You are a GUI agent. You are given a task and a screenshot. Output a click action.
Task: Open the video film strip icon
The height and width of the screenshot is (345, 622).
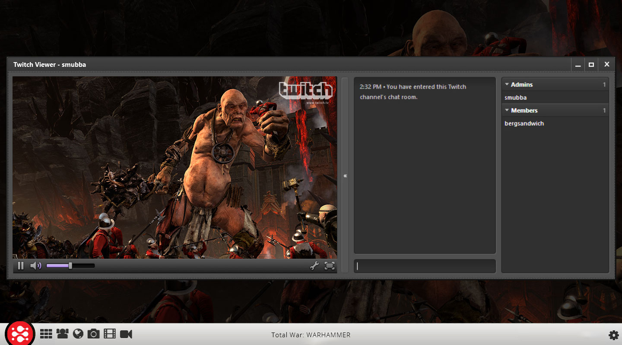[110, 334]
